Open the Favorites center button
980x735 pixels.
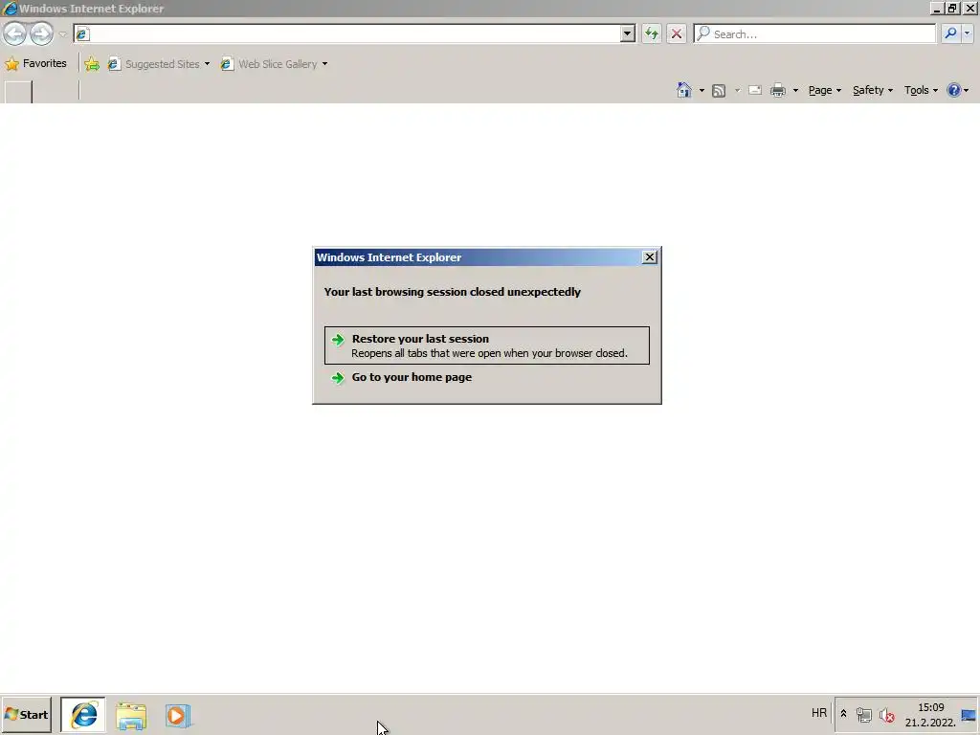click(x=35, y=64)
